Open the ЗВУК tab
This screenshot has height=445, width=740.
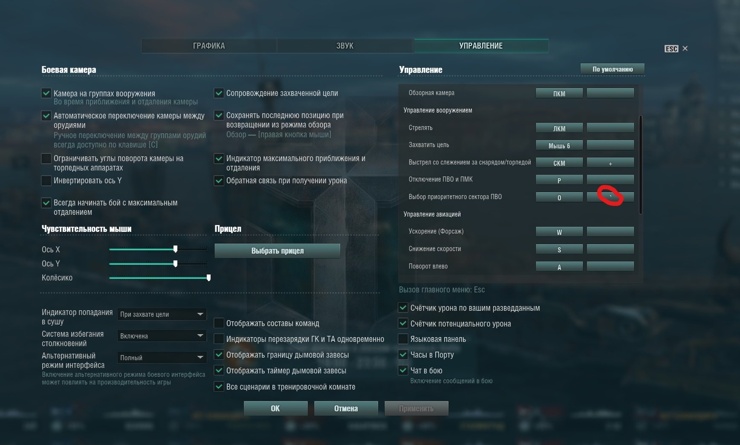coord(345,46)
